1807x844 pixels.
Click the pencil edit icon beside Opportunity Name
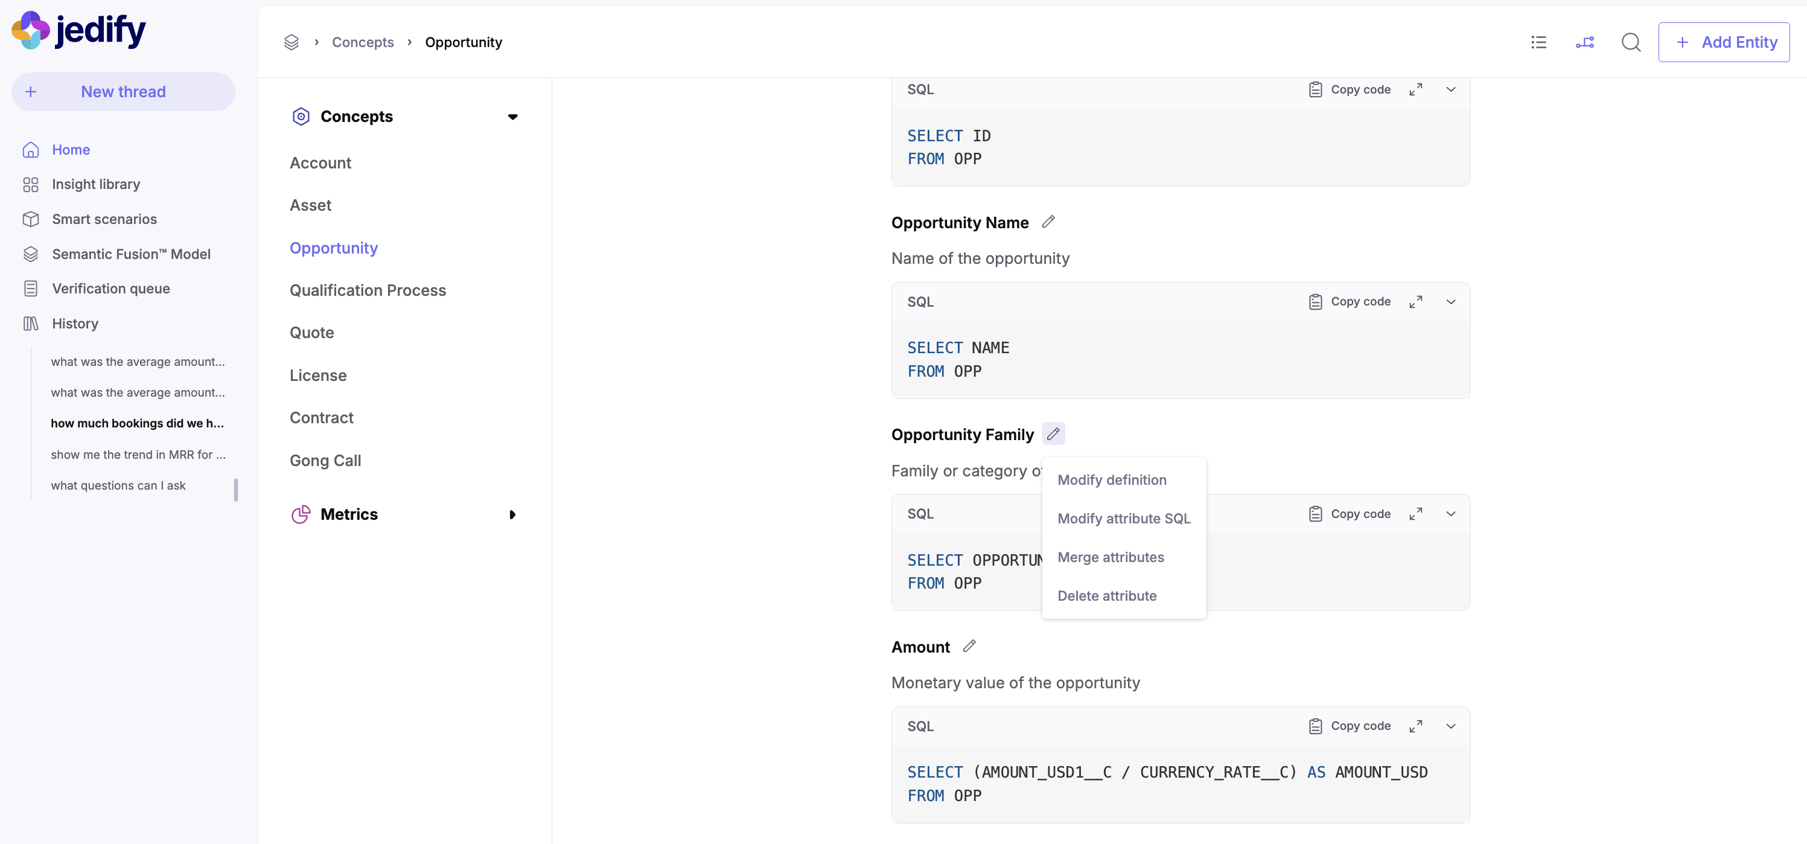pyautogui.click(x=1048, y=222)
